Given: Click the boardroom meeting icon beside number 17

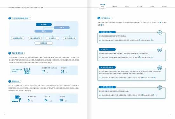Looking at the screenshot, I should point(27,71).
